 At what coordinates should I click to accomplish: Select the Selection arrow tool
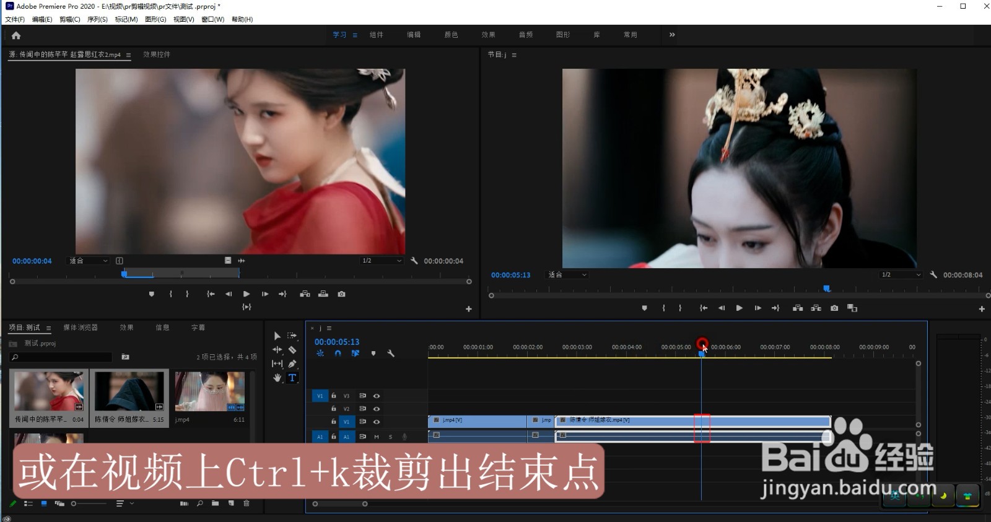277,336
